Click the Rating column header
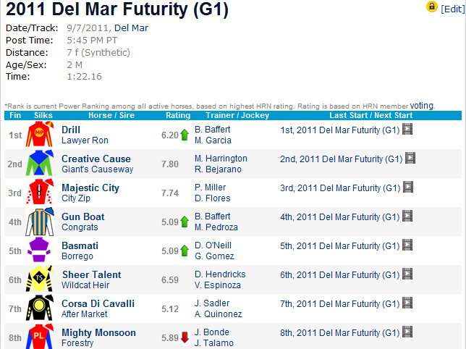Viewport: 466px width, 349px height. click(178, 115)
